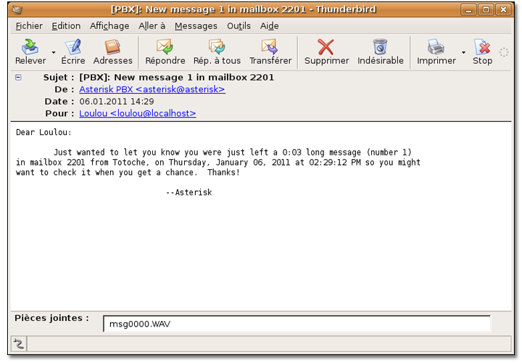Open the Edition menu
The image size is (522, 363).
[66, 26]
